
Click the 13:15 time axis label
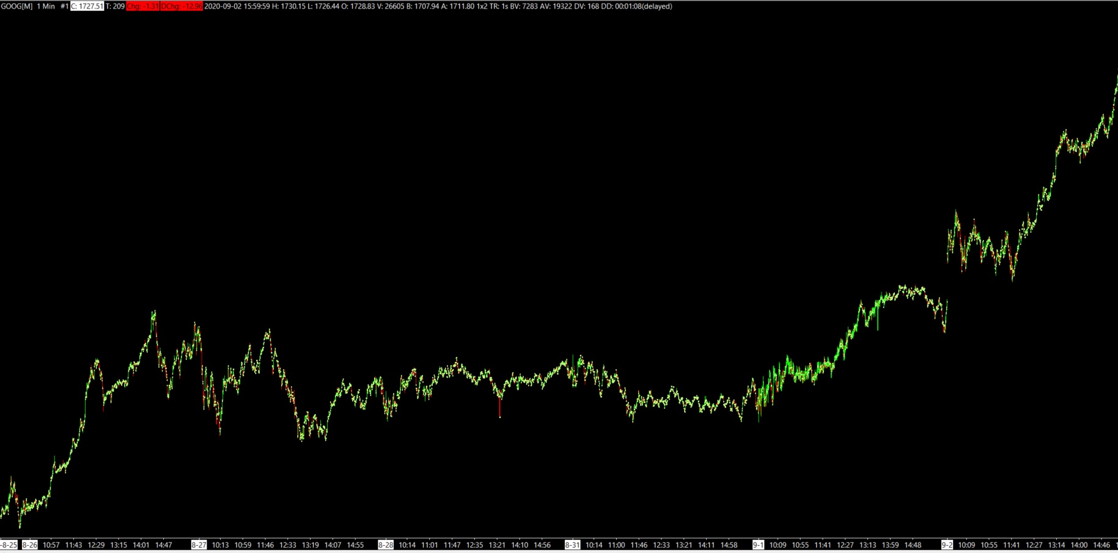(x=119, y=545)
